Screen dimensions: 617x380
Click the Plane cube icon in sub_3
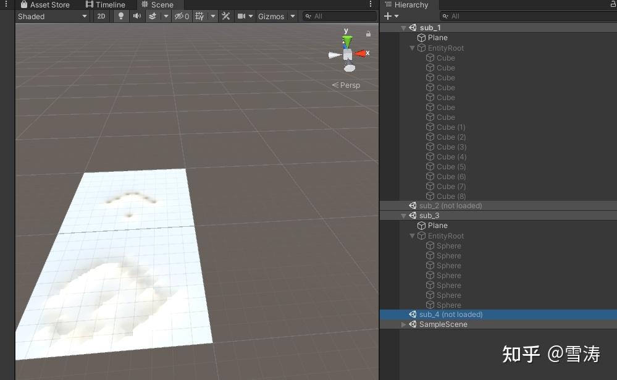click(x=421, y=226)
